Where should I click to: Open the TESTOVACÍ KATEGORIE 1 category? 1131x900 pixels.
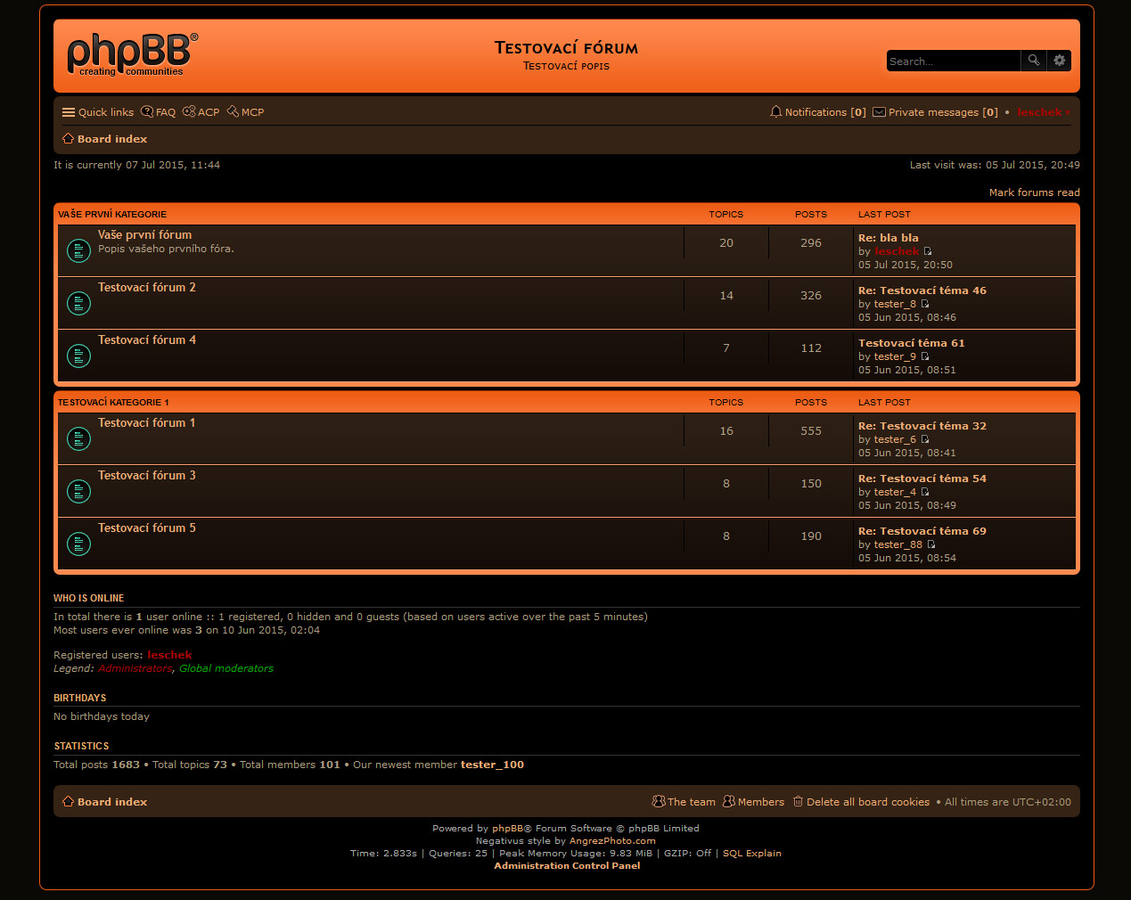pyautogui.click(x=113, y=403)
